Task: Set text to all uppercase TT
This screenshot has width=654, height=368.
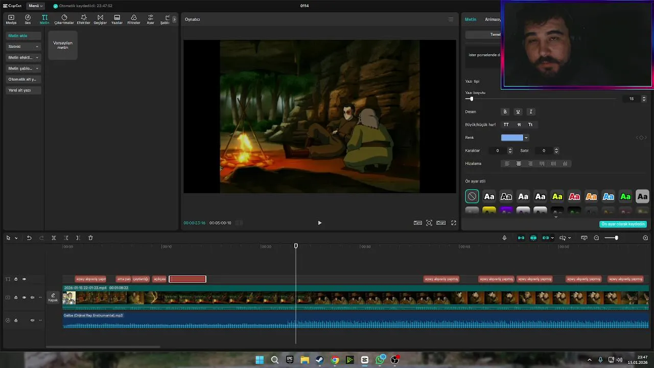Action: coord(506,125)
